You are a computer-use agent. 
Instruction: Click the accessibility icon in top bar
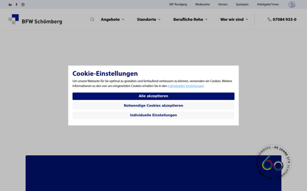(292, 5)
